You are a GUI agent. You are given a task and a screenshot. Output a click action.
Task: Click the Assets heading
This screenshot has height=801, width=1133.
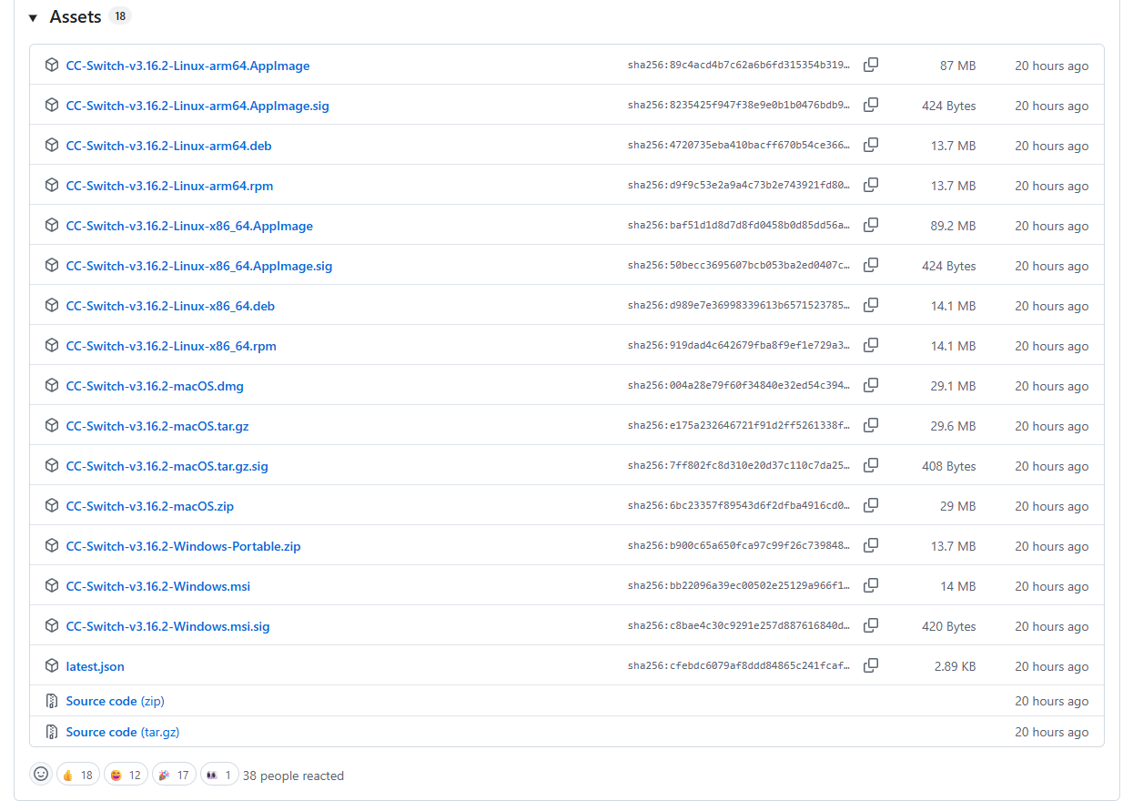pyautogui.click(x=76, y=17)
